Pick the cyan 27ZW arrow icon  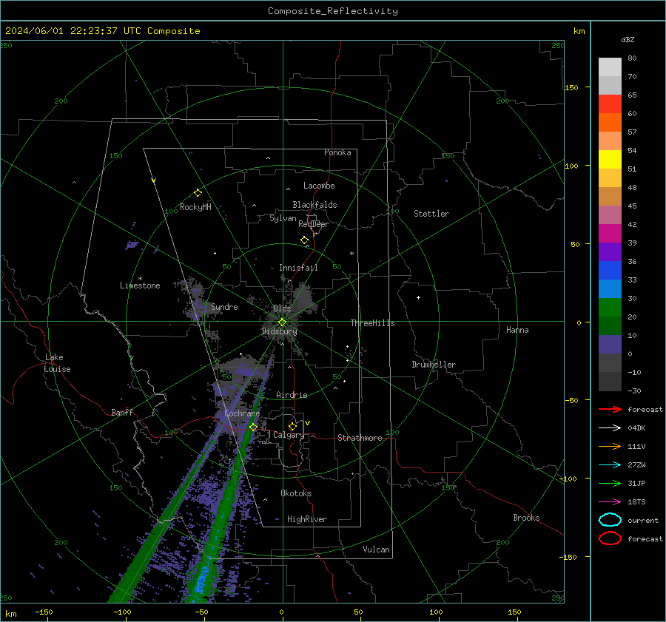[x=610, y=465]
